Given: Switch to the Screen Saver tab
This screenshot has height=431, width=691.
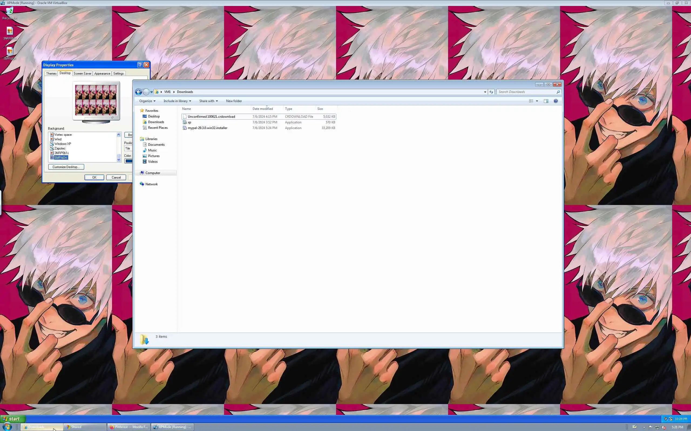Looking at the screenshot, I should (82, 74).
